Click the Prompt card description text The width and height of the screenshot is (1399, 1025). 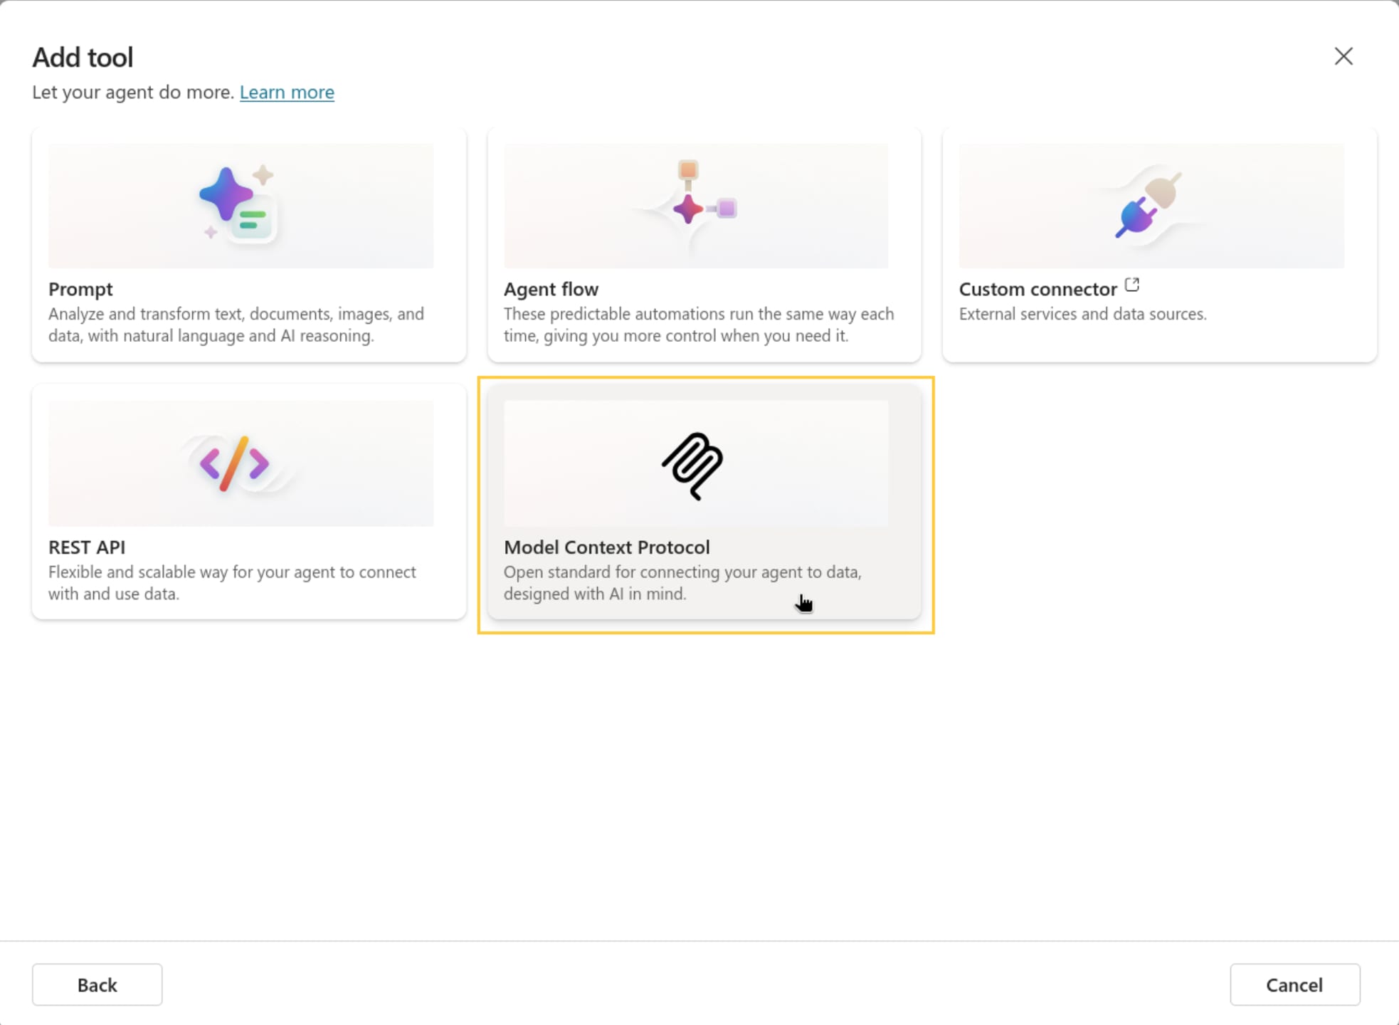tap(236, 325)
